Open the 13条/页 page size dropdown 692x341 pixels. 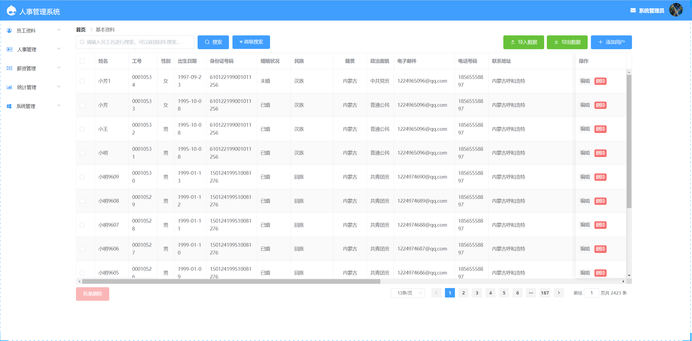408,293
